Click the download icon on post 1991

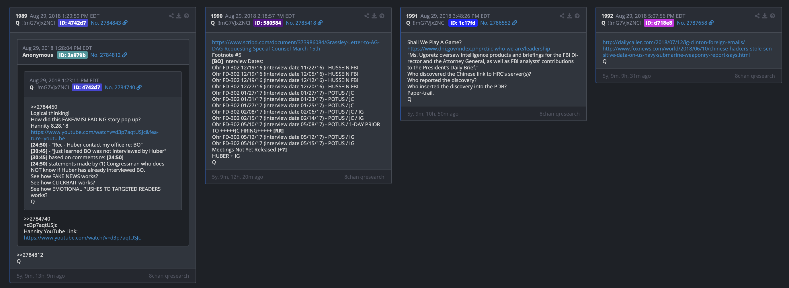tap(569, 16)
